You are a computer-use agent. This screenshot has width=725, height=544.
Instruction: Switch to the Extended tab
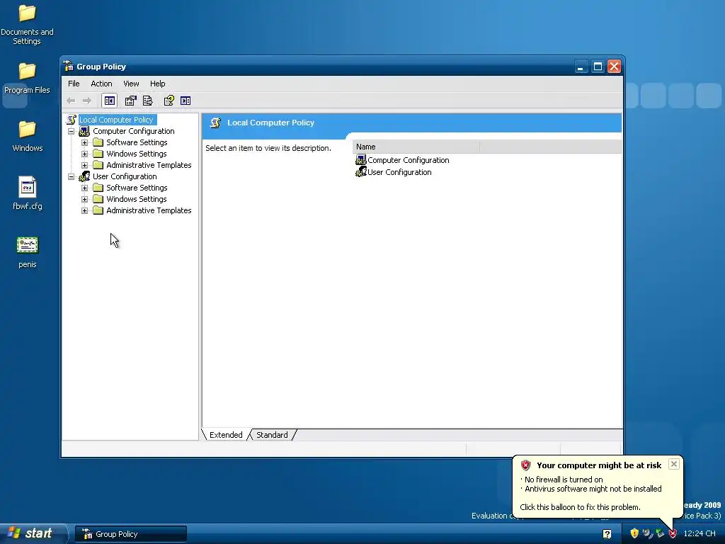(226, 435)
